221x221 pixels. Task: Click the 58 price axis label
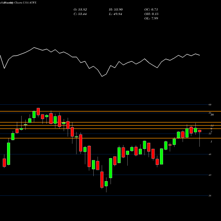click(210, 113)
